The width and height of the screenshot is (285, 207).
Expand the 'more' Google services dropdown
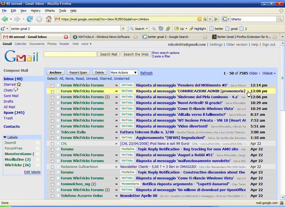click(87, 44)
